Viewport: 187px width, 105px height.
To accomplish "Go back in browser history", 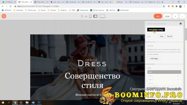I will [3, 6].
